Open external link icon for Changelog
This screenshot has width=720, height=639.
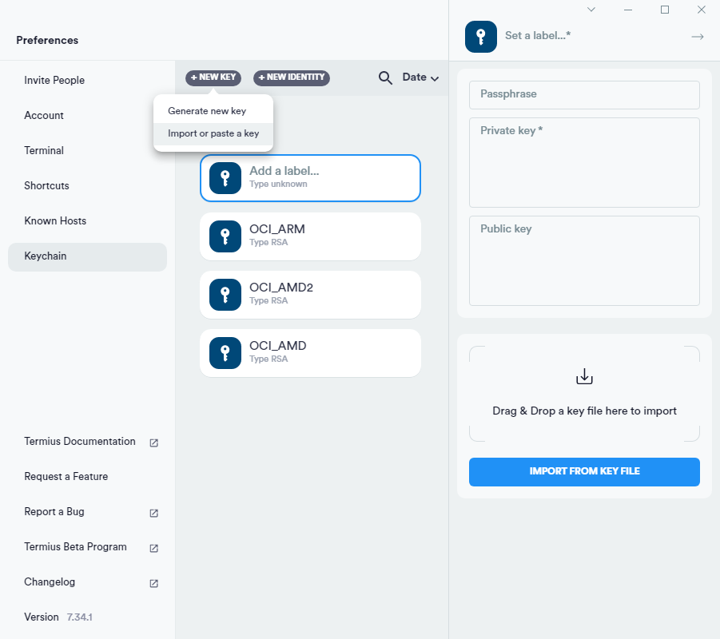click(x=153, y=583)
